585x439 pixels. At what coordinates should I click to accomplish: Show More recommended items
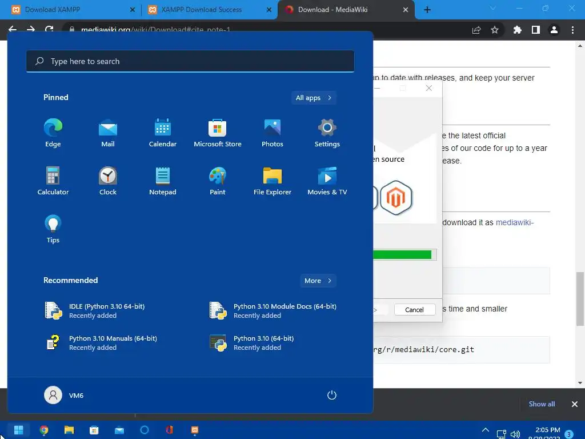(x=318, y=281)
